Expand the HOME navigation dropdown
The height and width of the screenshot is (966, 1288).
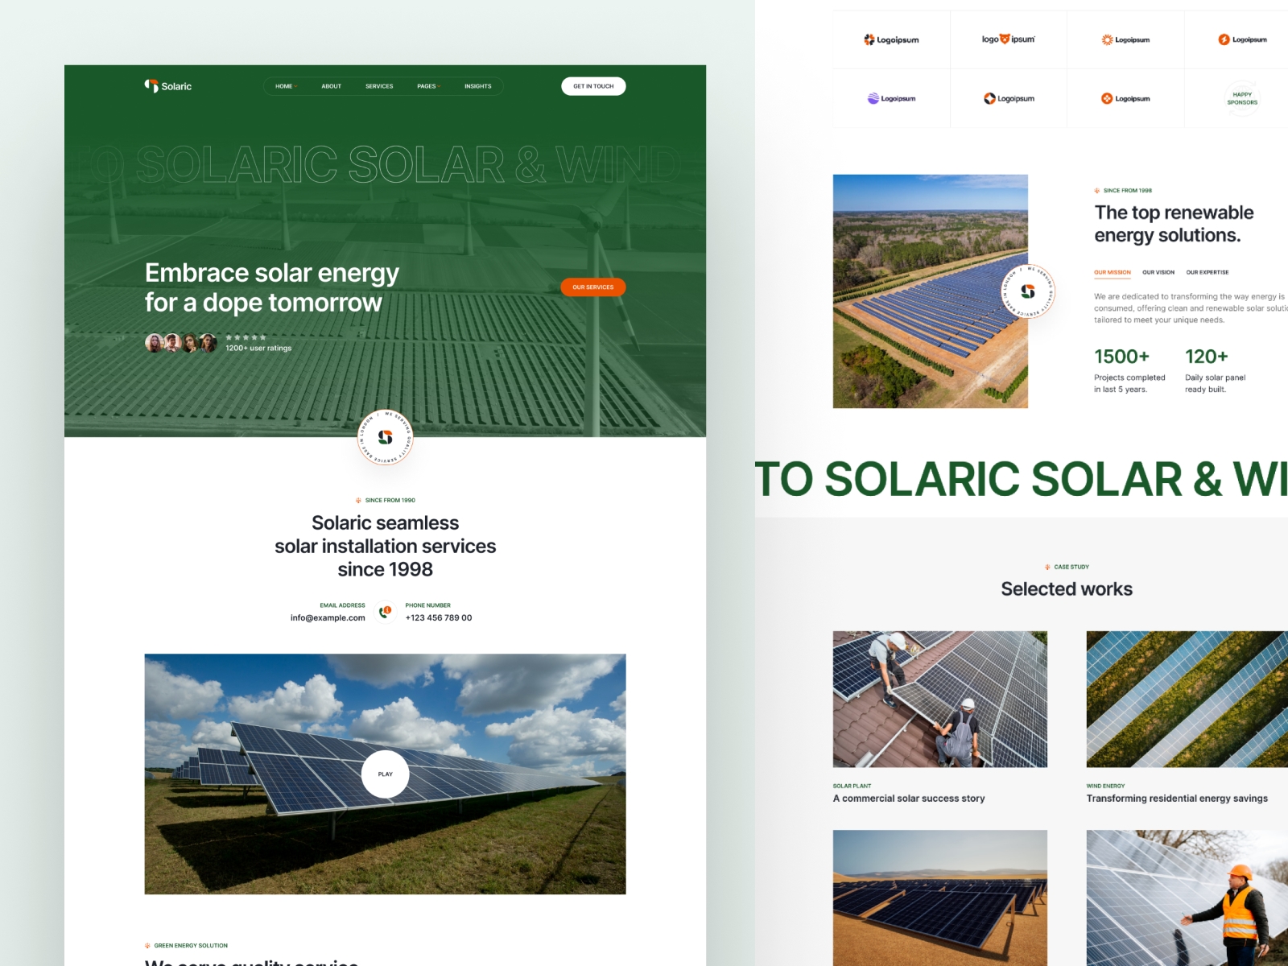pyautogui.click(x=285, y=86)
